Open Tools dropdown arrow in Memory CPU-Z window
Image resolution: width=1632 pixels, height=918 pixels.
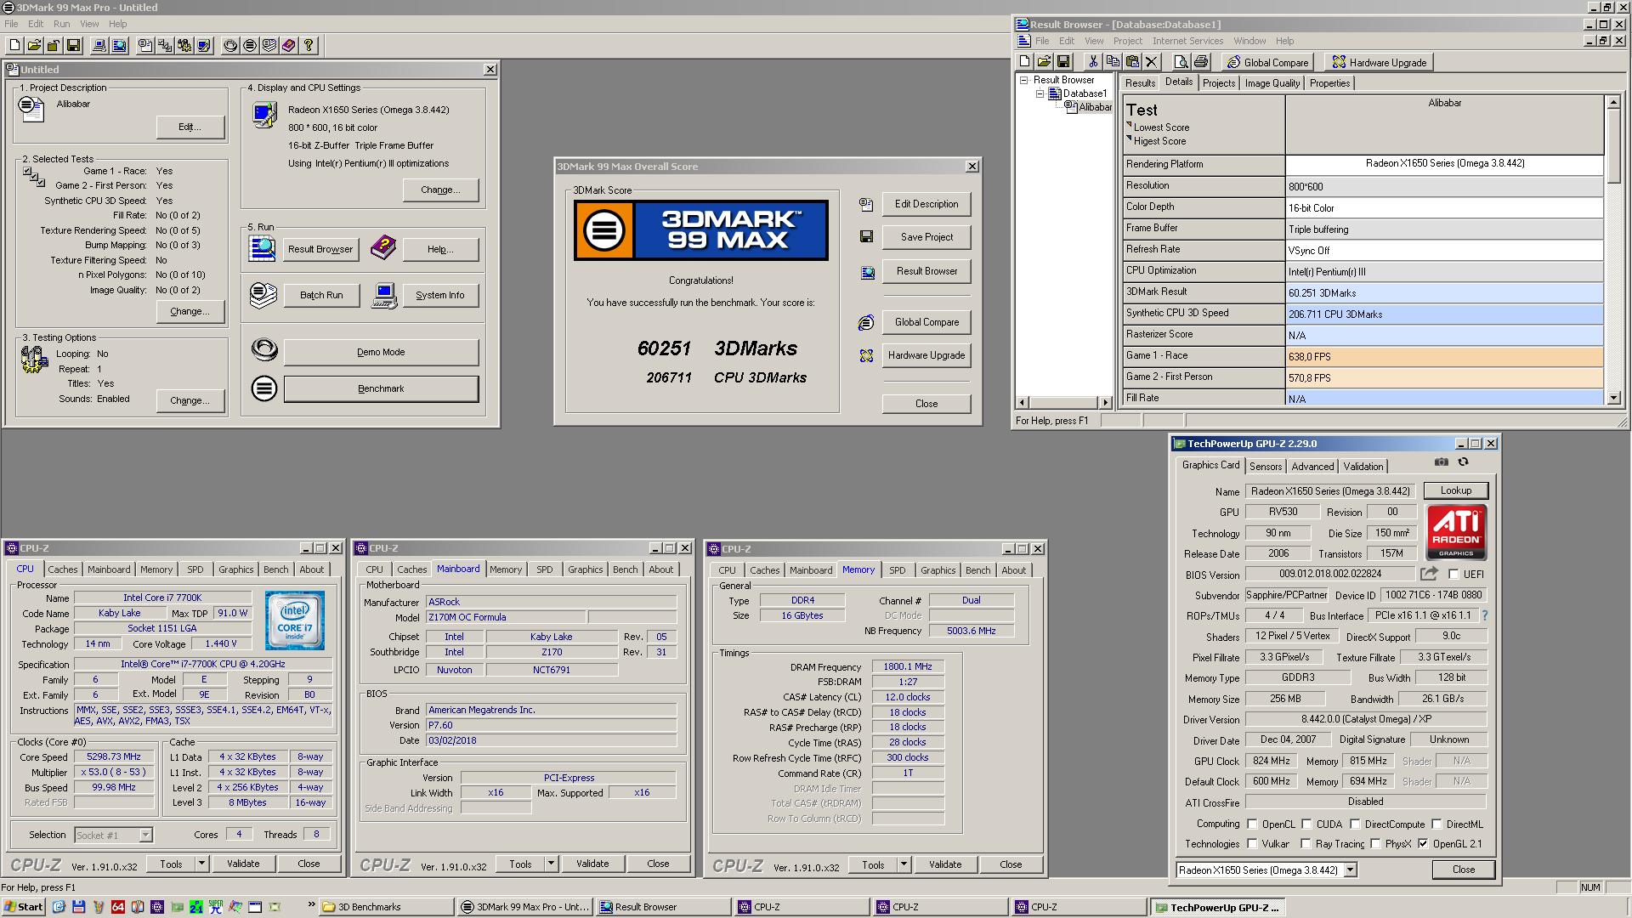[904, 864]
